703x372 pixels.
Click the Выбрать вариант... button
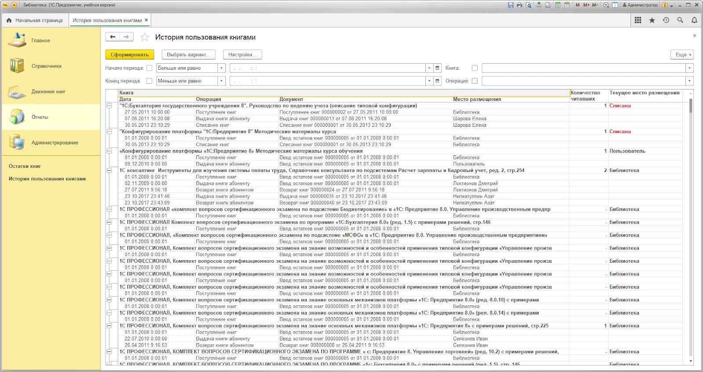[188, 54]
